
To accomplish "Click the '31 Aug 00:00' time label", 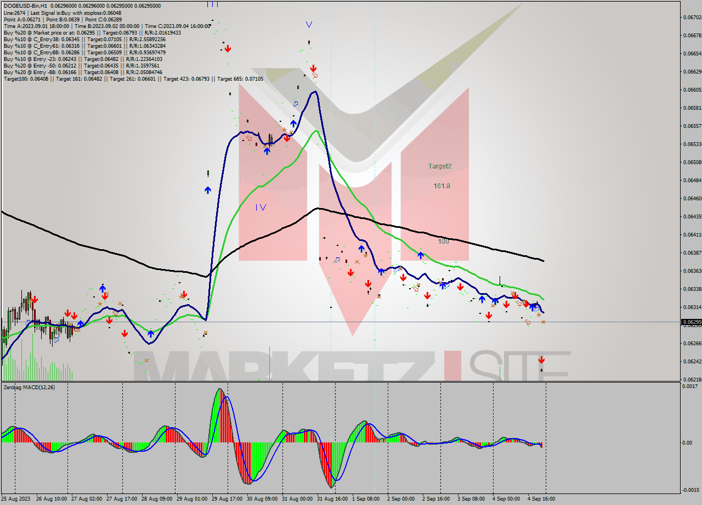I will [x=298, y=499].
